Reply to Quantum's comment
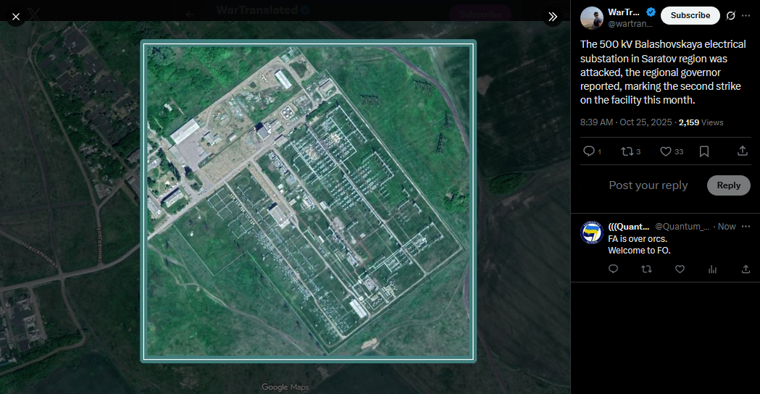Screen dimensions: 760x394 click(x=613, y=269)
